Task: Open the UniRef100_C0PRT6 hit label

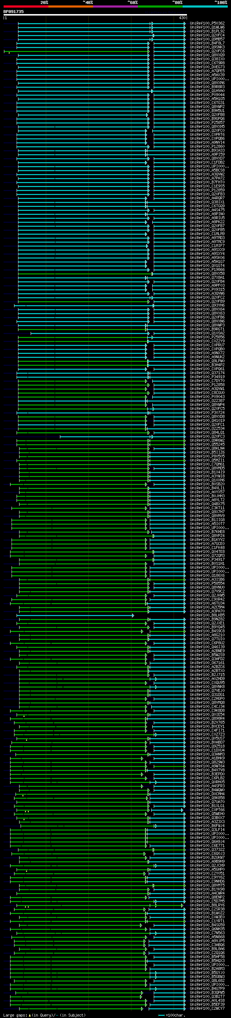Action: pos(207,134)
